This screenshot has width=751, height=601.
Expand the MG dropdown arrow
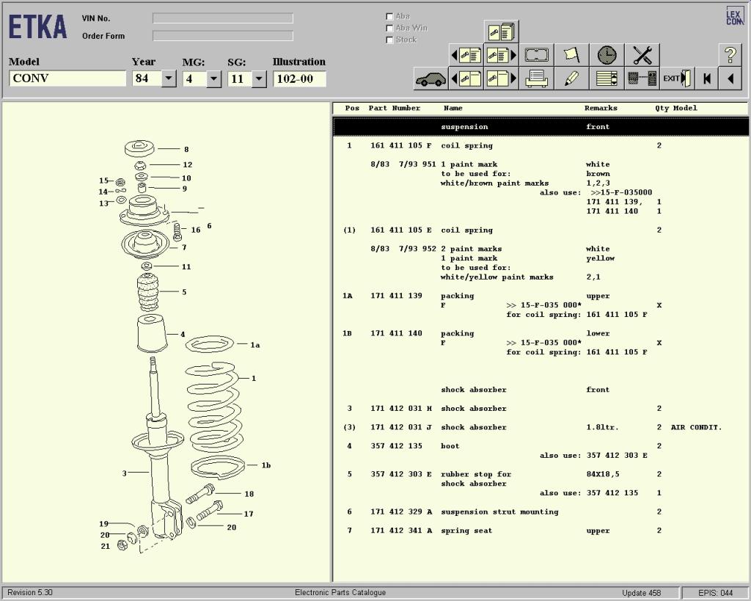[213, 79]
